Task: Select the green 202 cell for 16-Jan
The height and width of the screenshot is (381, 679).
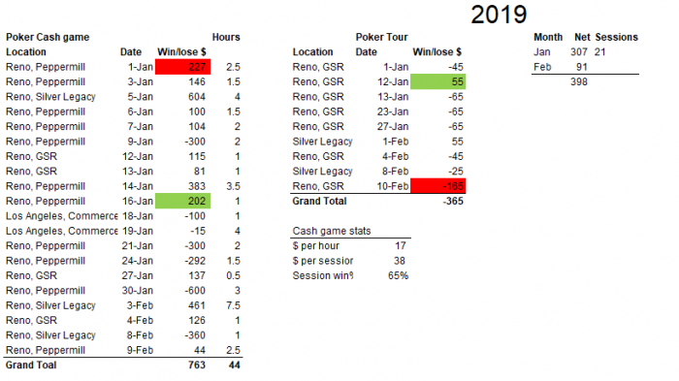Action: tap(182, 201)
